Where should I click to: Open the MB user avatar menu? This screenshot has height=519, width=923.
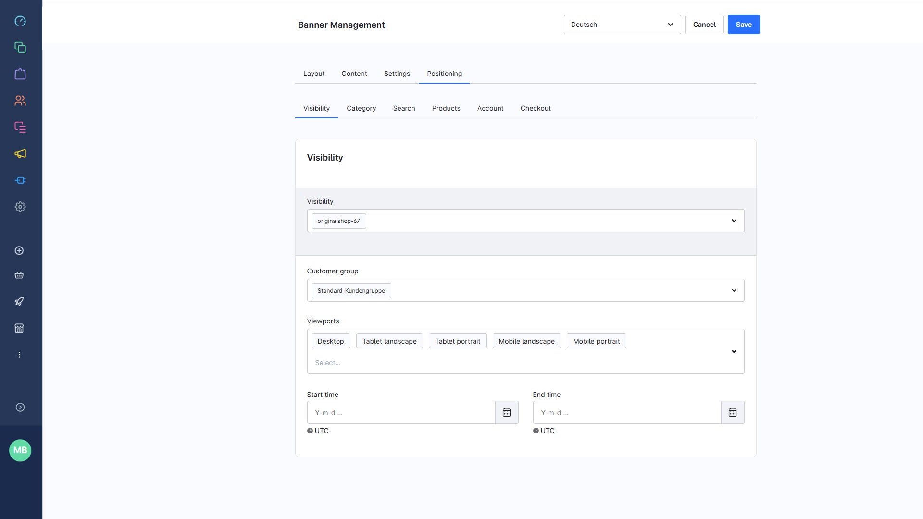[20, 450]
